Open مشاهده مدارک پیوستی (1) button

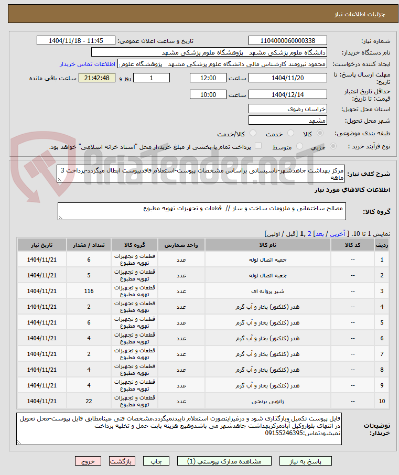click(x=224, y=461)
